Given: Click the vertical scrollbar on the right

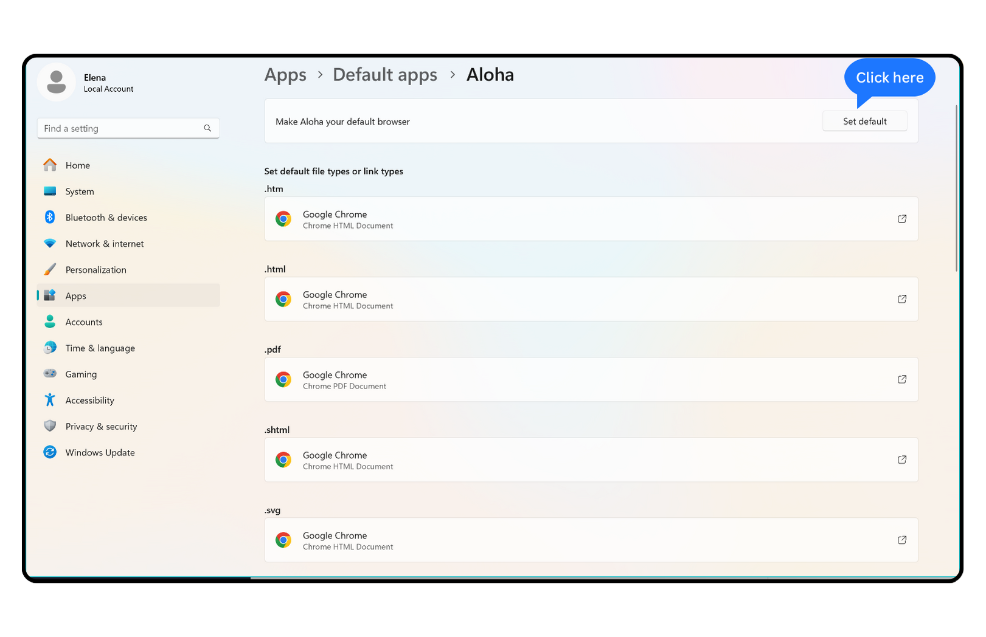Looking at the screenshot, I should point(956,188).
